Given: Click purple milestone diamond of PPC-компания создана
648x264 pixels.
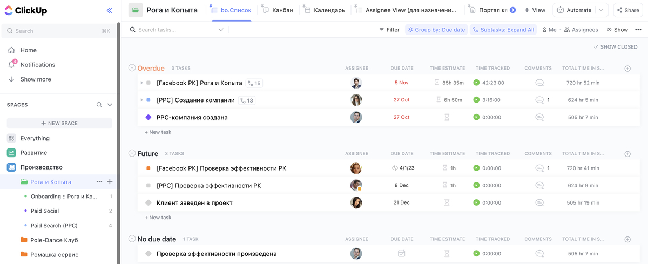Looking at the screenshot, I should coord(148,117).
